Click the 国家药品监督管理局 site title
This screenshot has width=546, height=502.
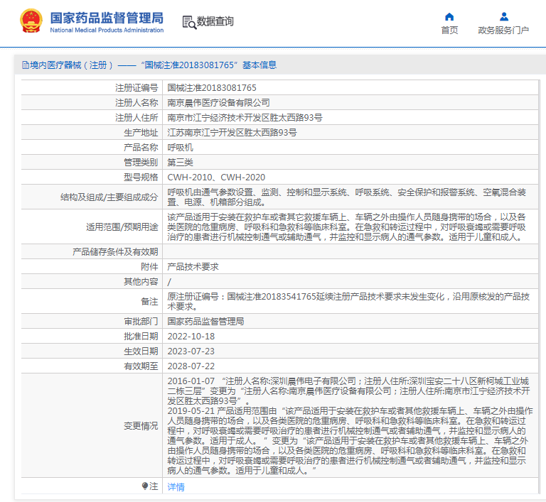pyautogui.click(x=107, y=17)
